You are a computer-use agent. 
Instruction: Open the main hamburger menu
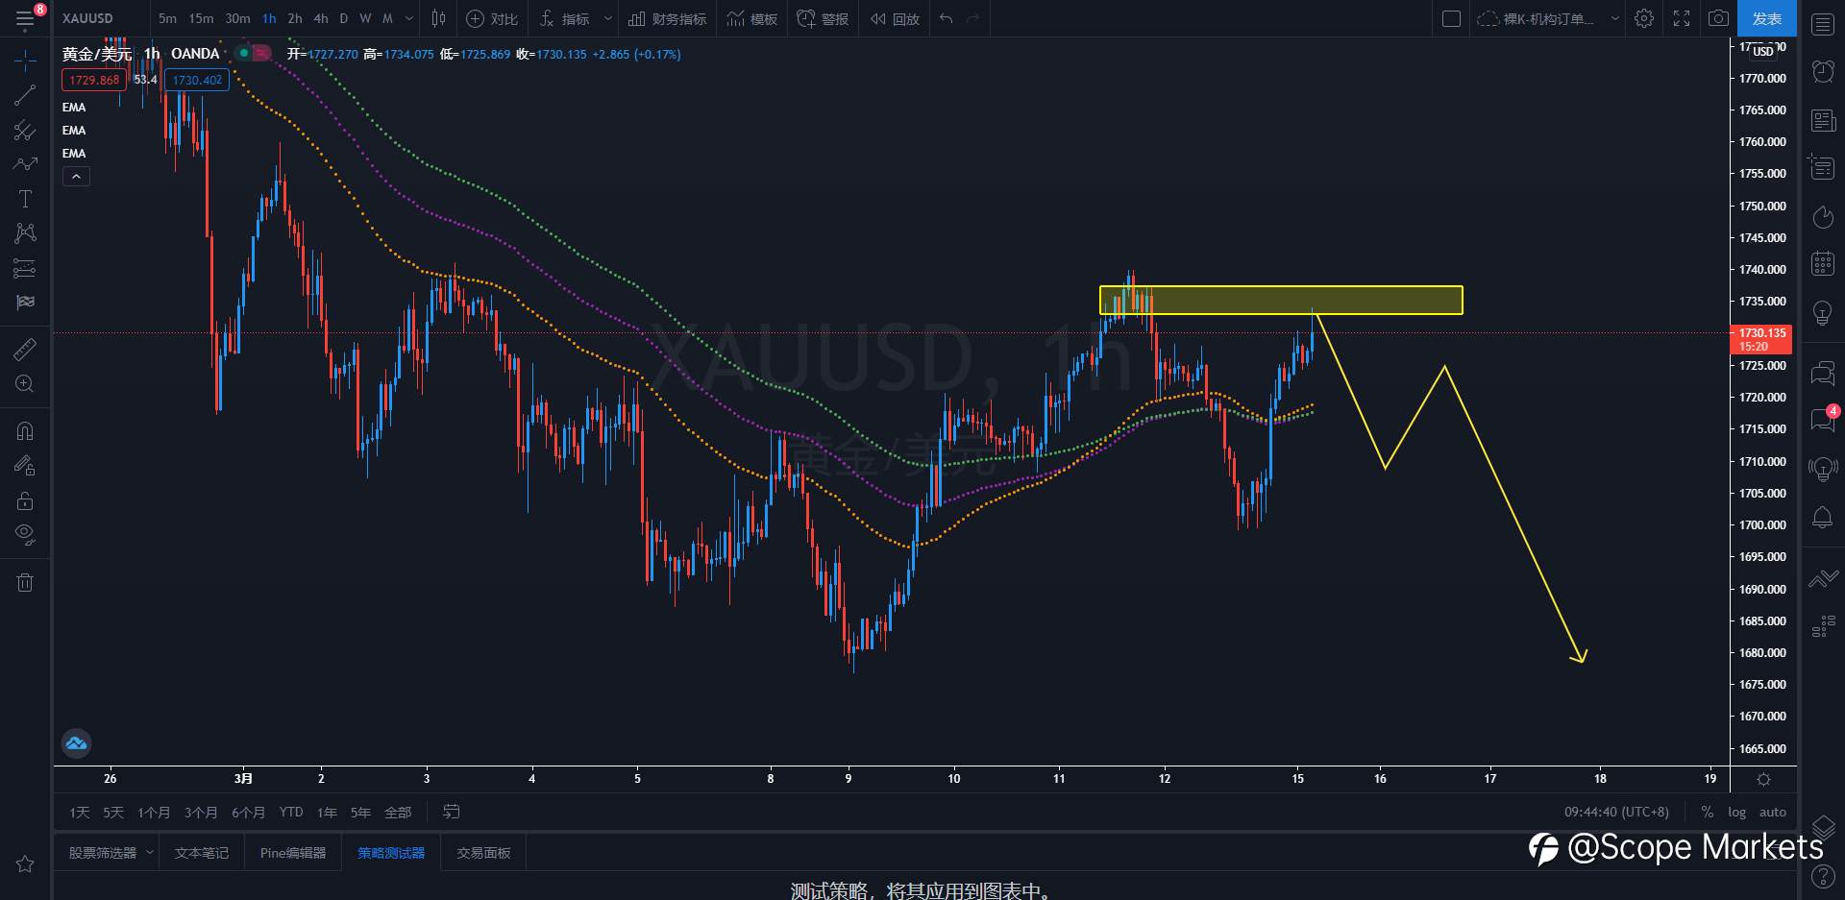click(x=25, y=18)
